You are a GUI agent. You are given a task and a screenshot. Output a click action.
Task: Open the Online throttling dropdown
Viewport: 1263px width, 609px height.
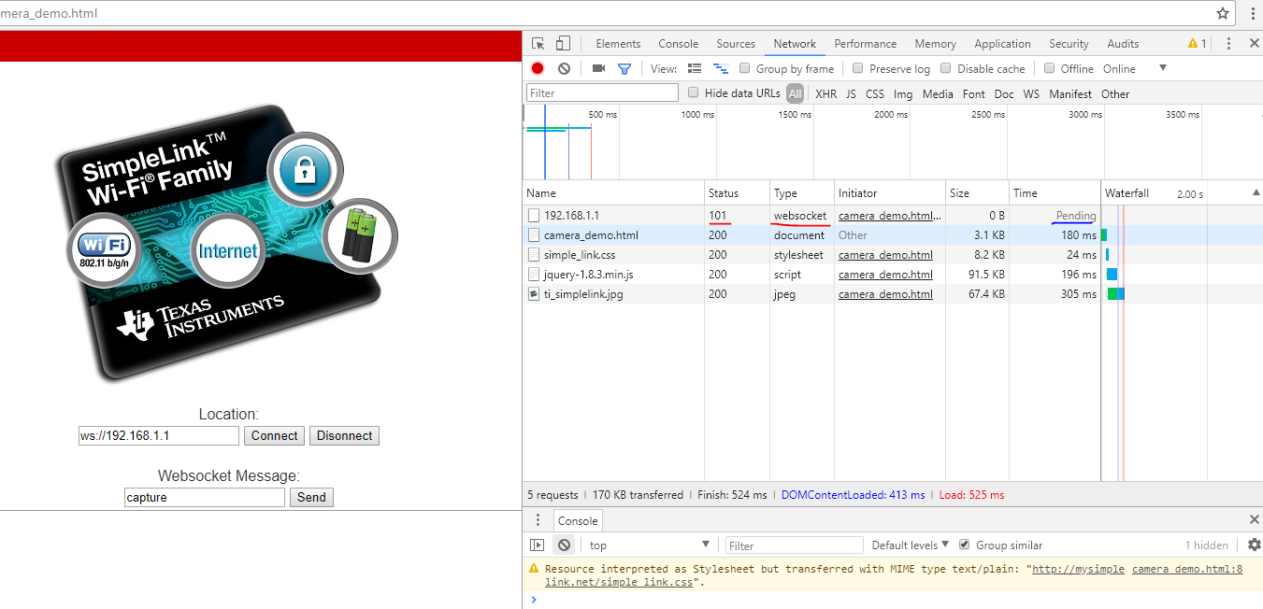[x=1135, y=68]
